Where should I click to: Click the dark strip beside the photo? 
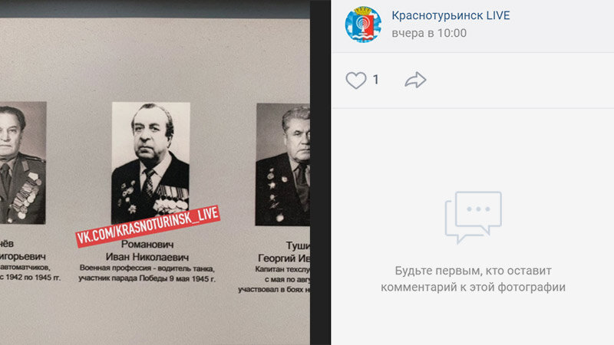tap(320, 172)
